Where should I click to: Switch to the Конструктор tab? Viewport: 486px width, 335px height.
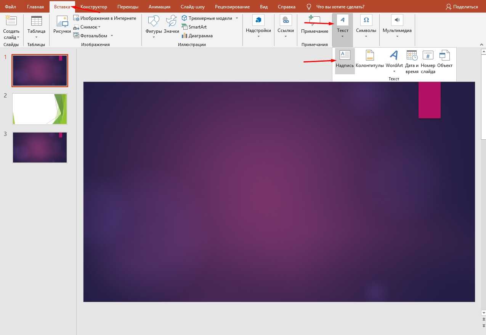pyautogui.click(x=94, y=7)
